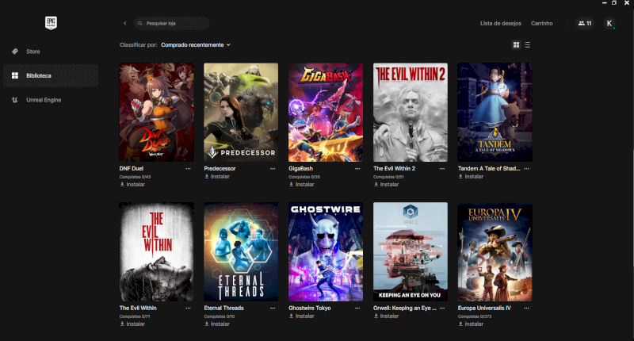The image size is (634, 341).
Task: Click the Eternal Threads title text
Action: pyautogui.click(x=224, y=308)
